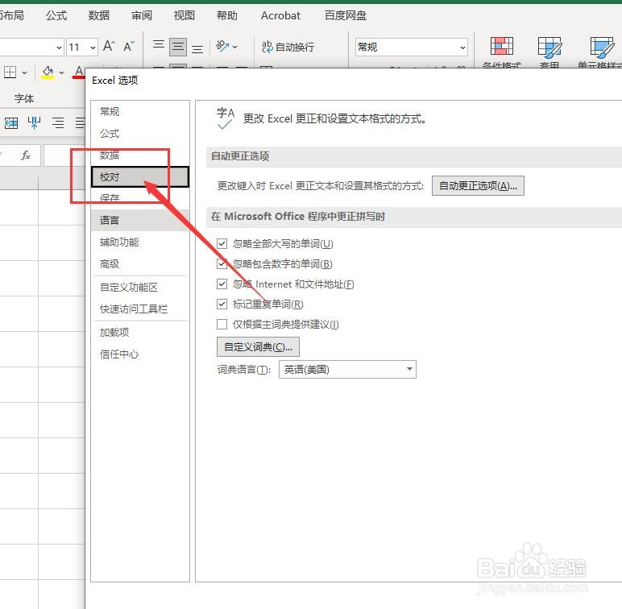The image size is (622, 609).
Task: Select 信任中心 in options sidebar
Action: pyautogui.click(x=140, y=354)
